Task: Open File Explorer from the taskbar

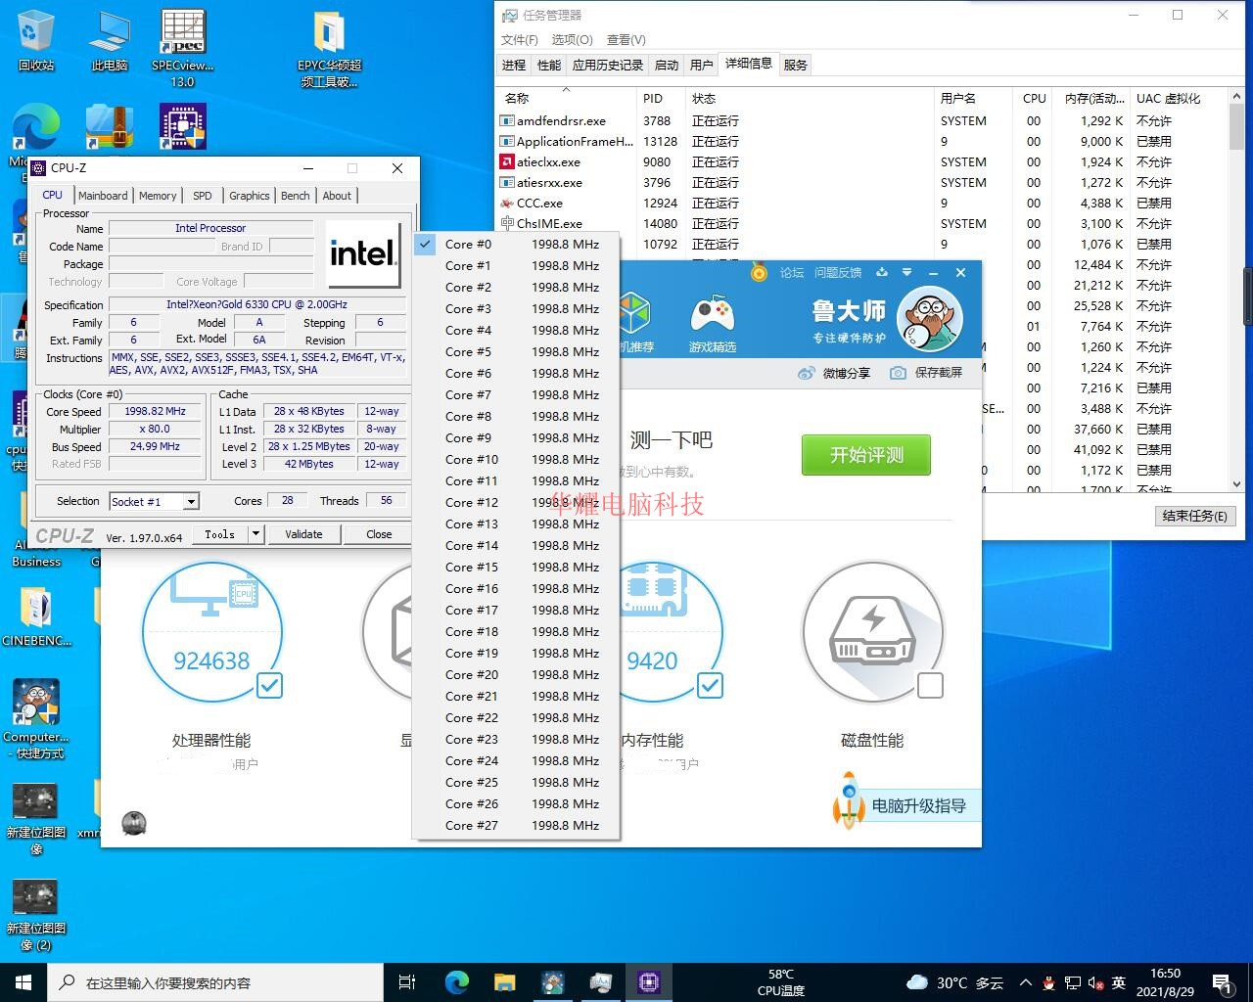Action: coord(504,982)
